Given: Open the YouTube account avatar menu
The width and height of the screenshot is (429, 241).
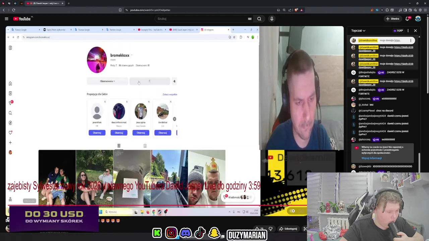Looking at the screenshot, I should click(x=418, y=19).
